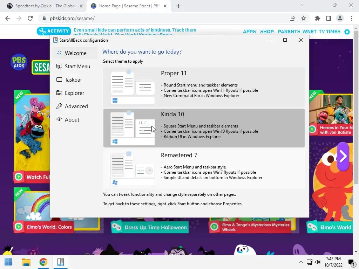Go to the Advanced settings page
Viewport: 359px width, 269px height.
point(75,106)
